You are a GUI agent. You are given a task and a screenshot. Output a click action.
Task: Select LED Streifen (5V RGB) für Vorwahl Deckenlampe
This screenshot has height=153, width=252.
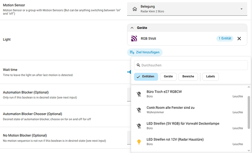(189, 126)
